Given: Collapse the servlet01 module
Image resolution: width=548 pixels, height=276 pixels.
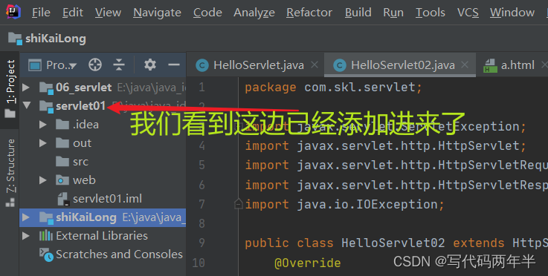Looking at the screenshot, I should 27,105.
